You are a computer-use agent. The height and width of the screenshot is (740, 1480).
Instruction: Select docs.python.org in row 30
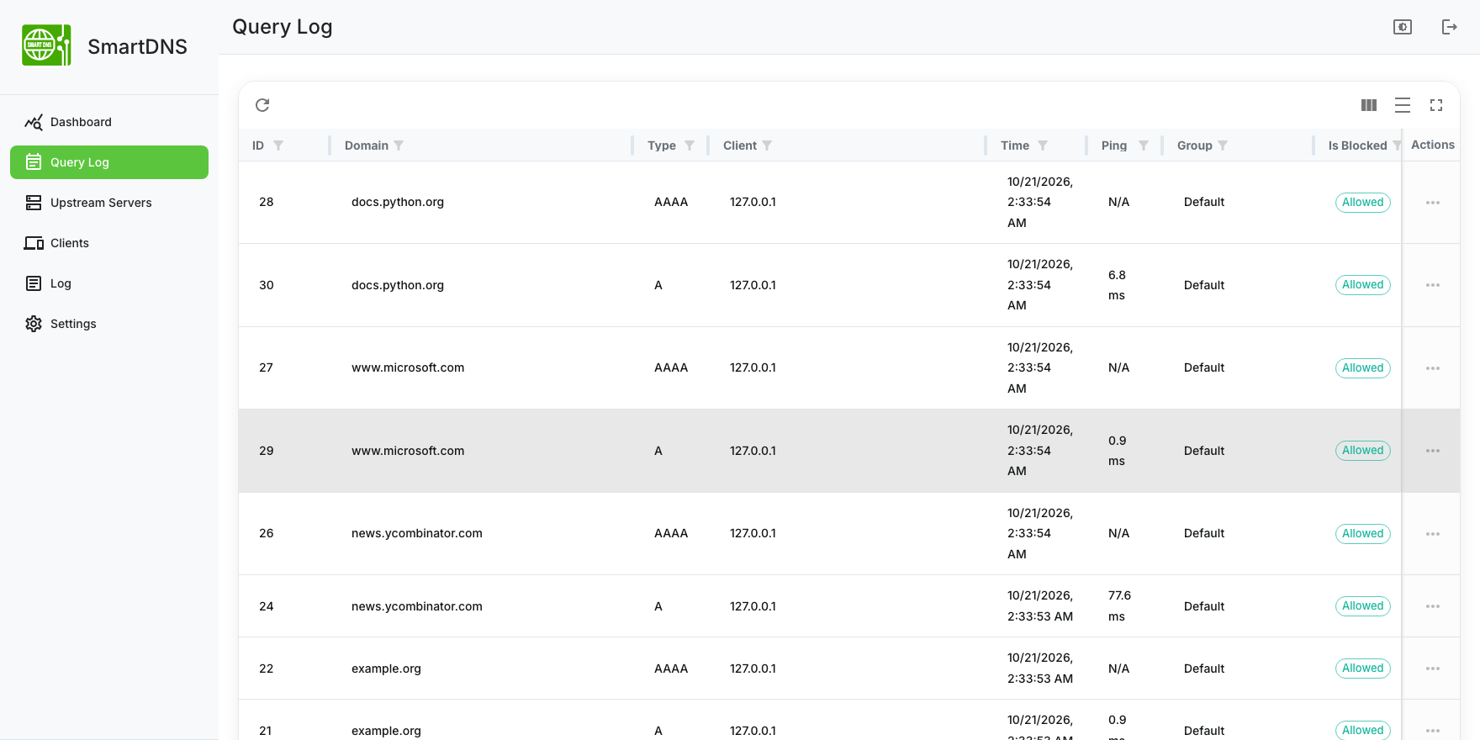click(x=398, y=285)
